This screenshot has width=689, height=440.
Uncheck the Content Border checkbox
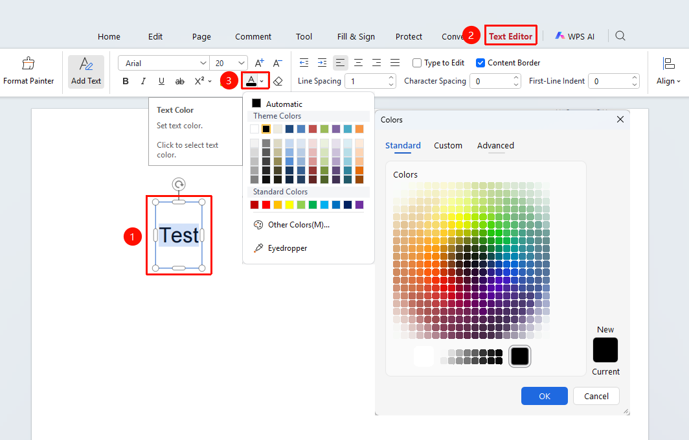480,63
